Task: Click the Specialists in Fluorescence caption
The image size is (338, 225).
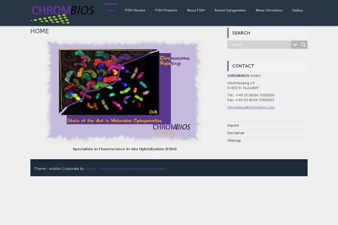Action: coord(124,149)
